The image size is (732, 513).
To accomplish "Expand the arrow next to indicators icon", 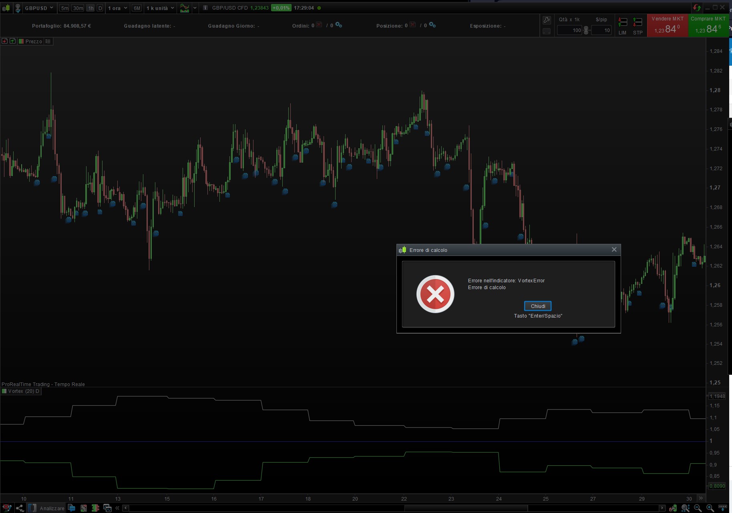I will (195, 8).
